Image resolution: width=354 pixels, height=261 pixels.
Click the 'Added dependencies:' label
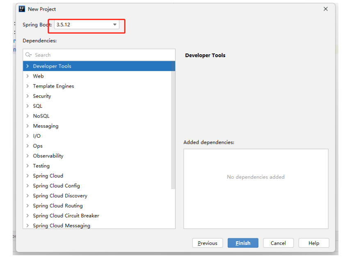tap(209, 142)
